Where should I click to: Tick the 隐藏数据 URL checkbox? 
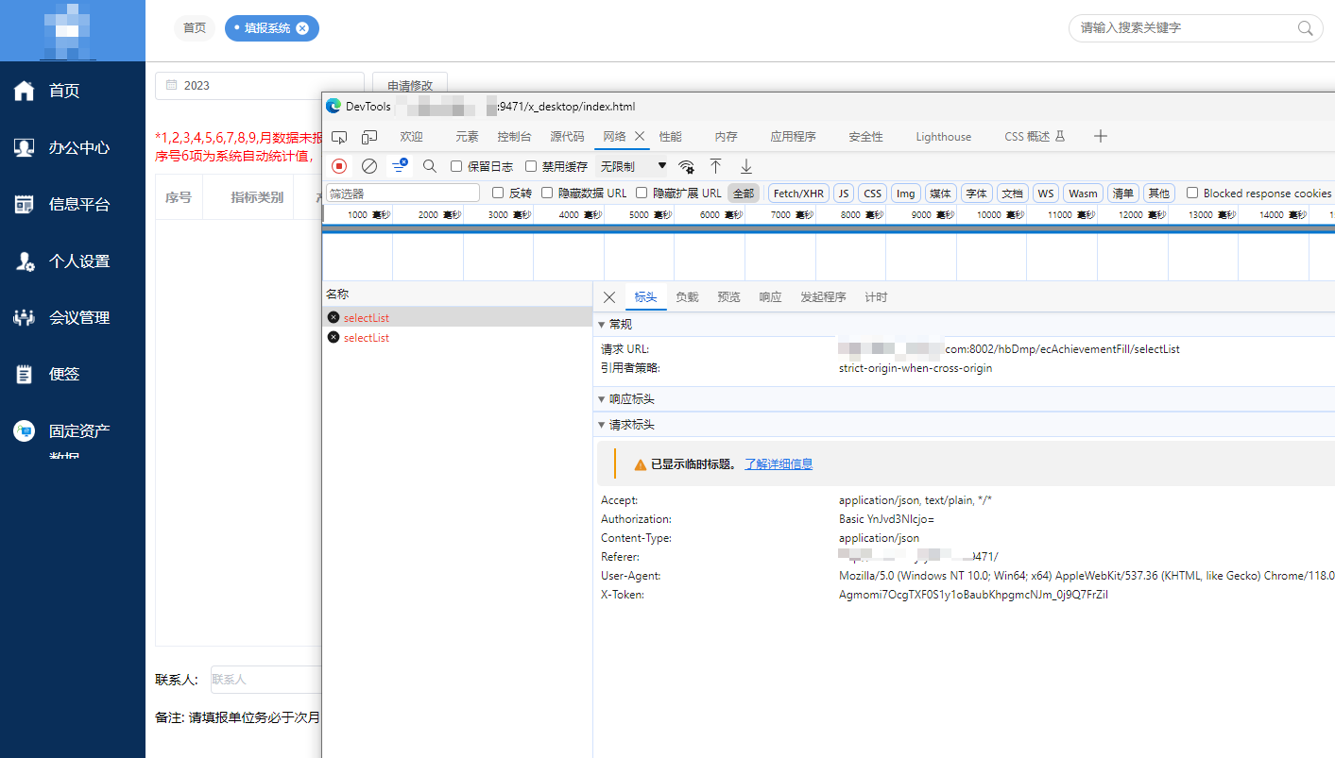coord(547,194)
